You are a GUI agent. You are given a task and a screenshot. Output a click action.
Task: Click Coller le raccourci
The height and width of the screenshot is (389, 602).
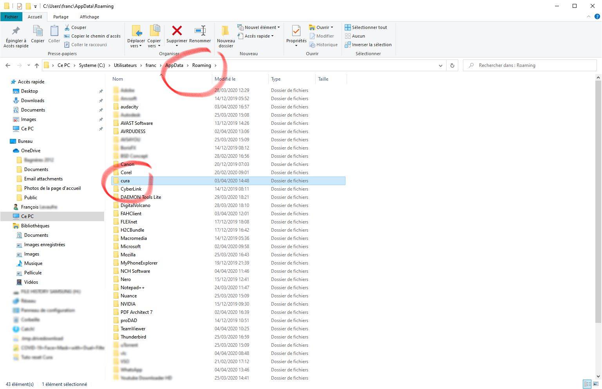pyautogui.click(x=85, y=45)
